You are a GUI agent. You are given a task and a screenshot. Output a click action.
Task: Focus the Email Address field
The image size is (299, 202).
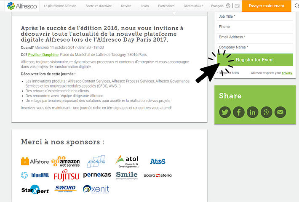[x=255, y=37]
